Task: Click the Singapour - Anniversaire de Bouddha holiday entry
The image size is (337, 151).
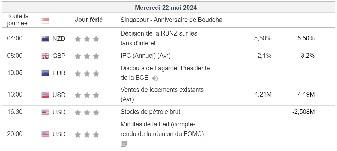Action: [x=171, y=20]
